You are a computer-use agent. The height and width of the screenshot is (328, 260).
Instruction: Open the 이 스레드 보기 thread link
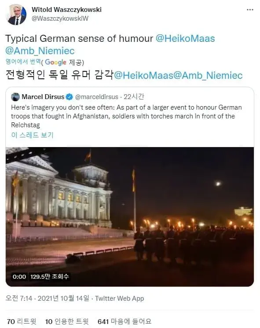(33, 135)
